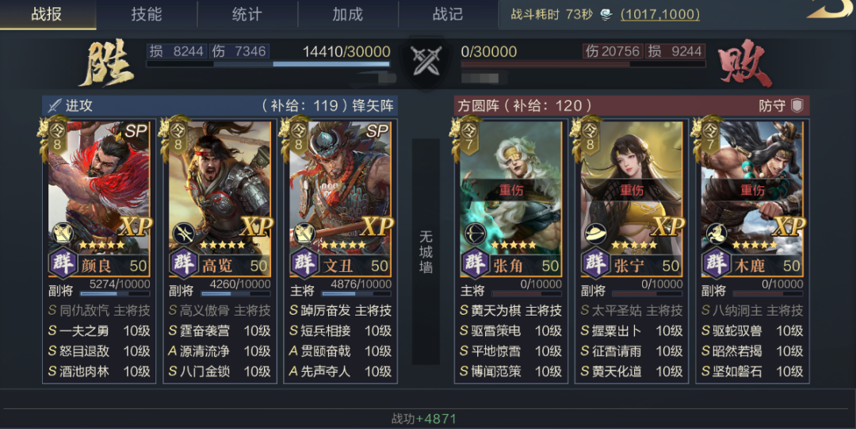Open the 统计 tab
The image size is (856, 429).
click(246, 14)
